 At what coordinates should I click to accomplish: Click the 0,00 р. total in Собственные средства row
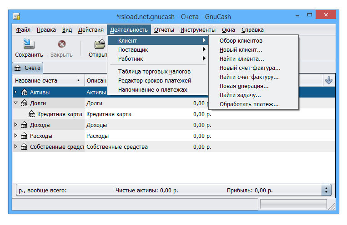point(202,147)
